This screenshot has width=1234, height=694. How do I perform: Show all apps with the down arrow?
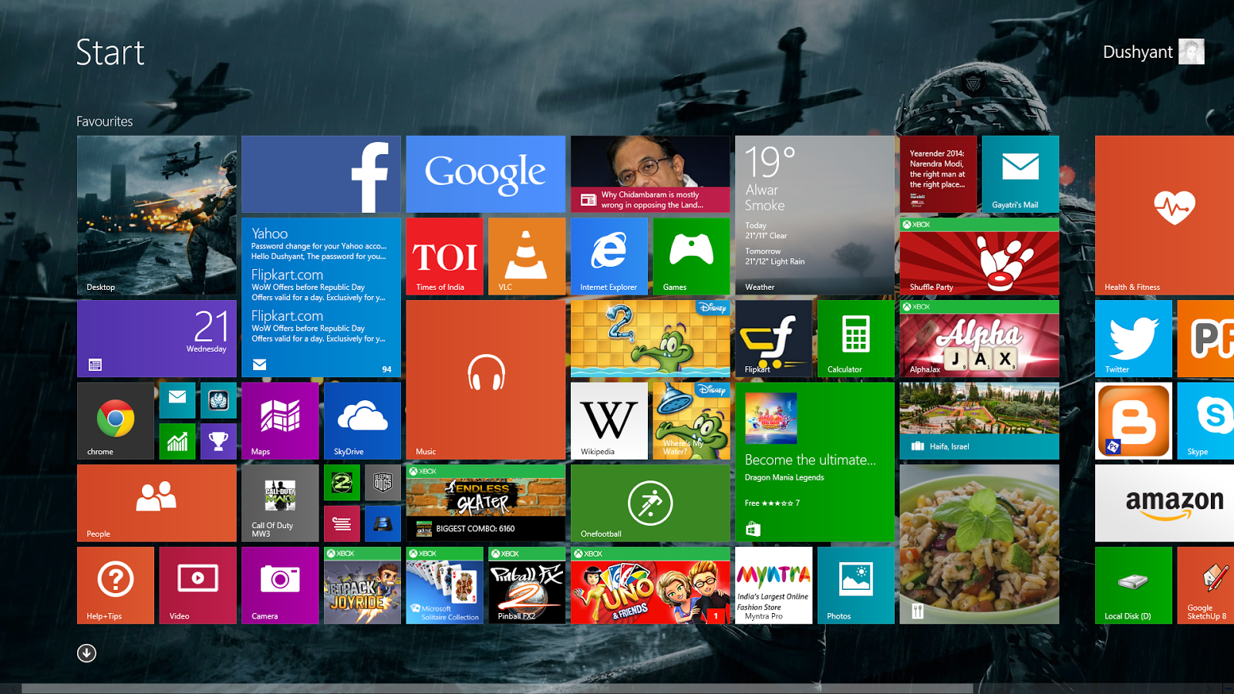(86, 653)
